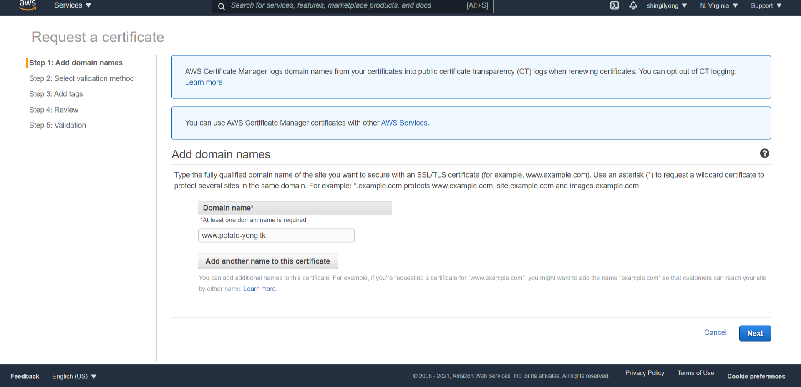The image size is (801, 387).
Task: Open the notifications bell
Action: coord(633,5)
